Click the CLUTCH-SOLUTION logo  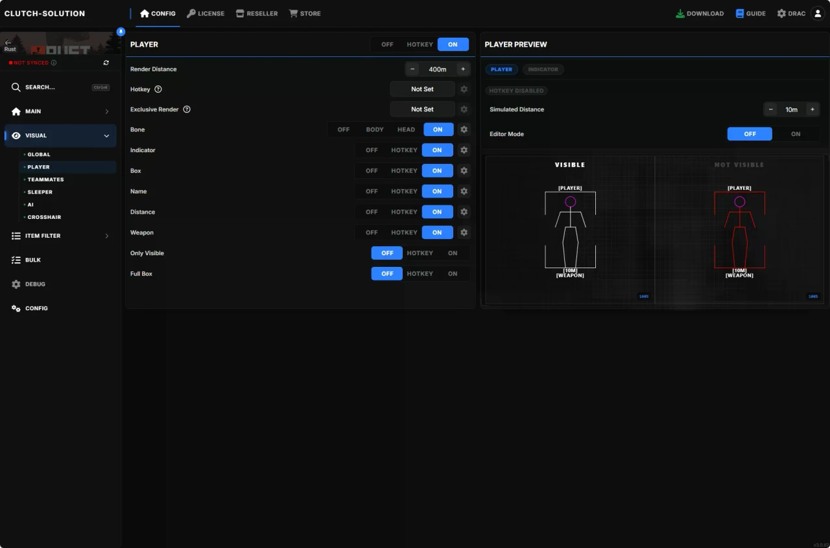[x=45, y=14]
